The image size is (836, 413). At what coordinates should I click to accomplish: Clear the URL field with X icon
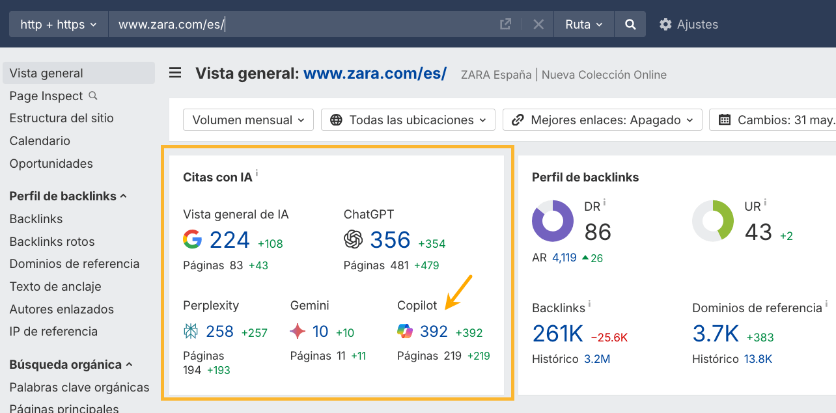pos(538,24)
